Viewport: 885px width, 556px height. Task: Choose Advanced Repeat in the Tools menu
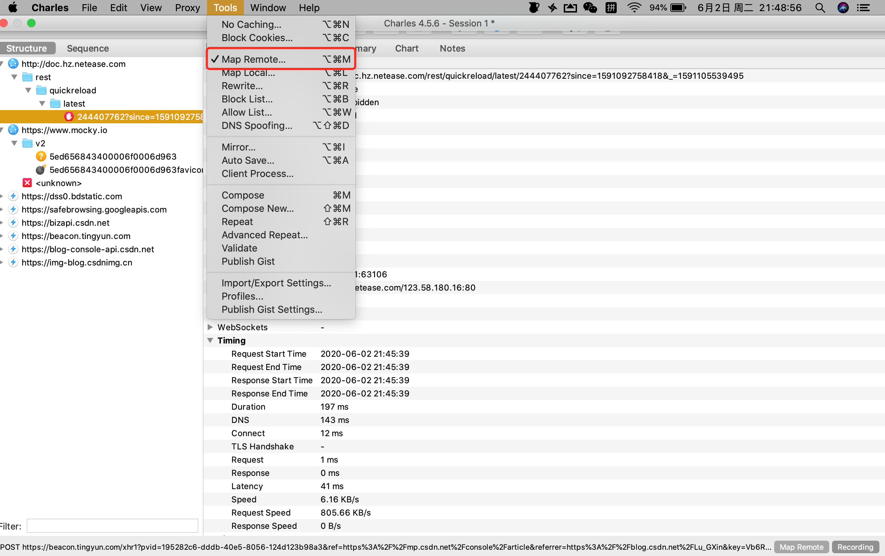281,235
